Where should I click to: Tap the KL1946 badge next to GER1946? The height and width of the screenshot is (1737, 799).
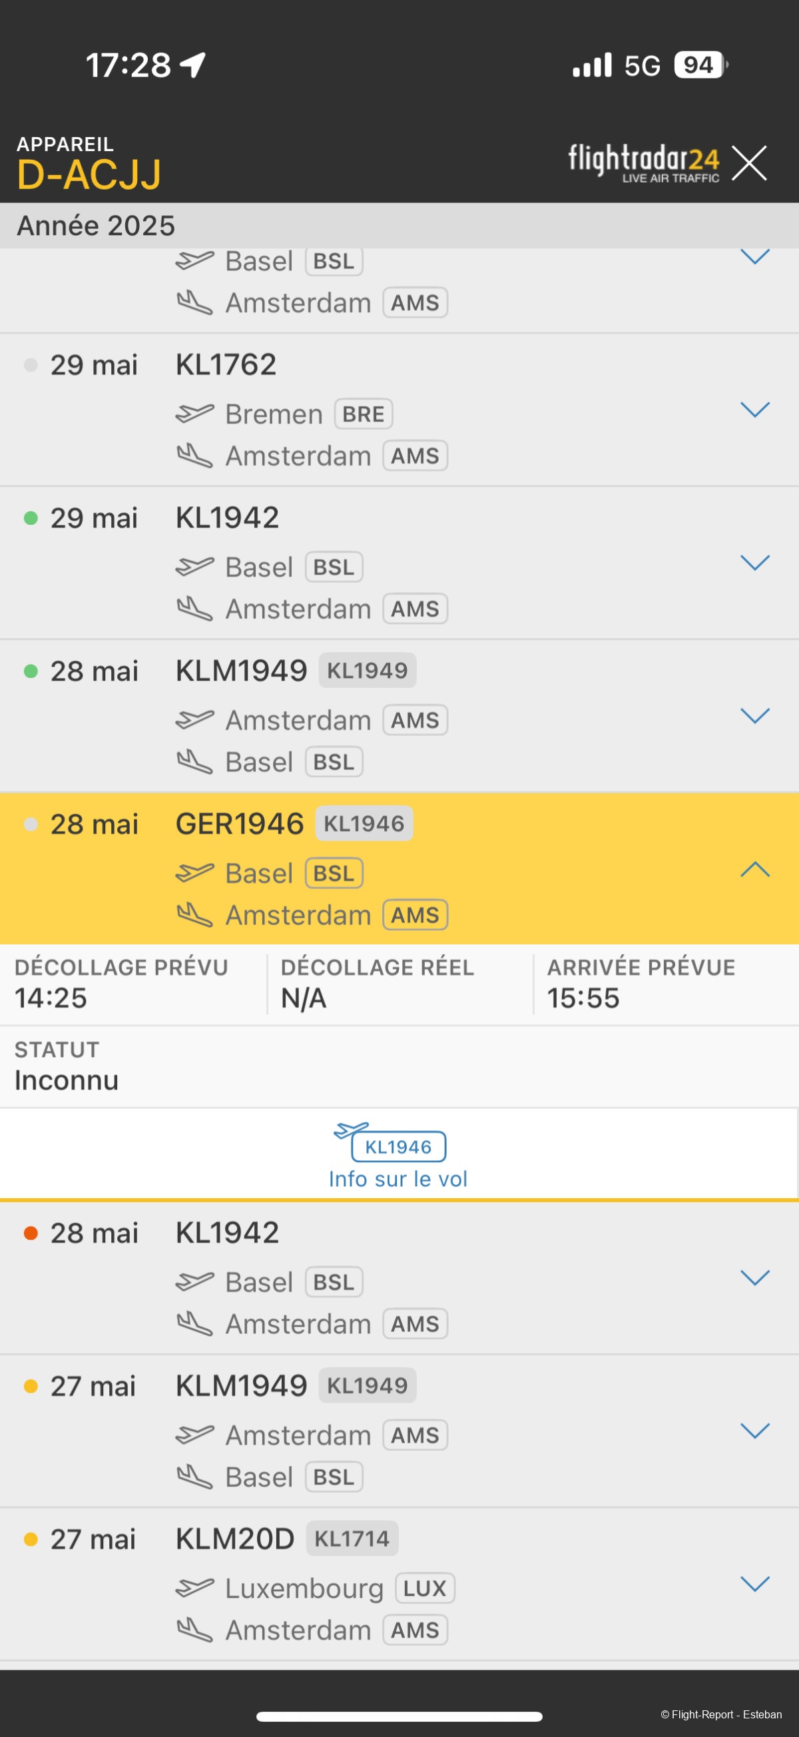point(364,823)
